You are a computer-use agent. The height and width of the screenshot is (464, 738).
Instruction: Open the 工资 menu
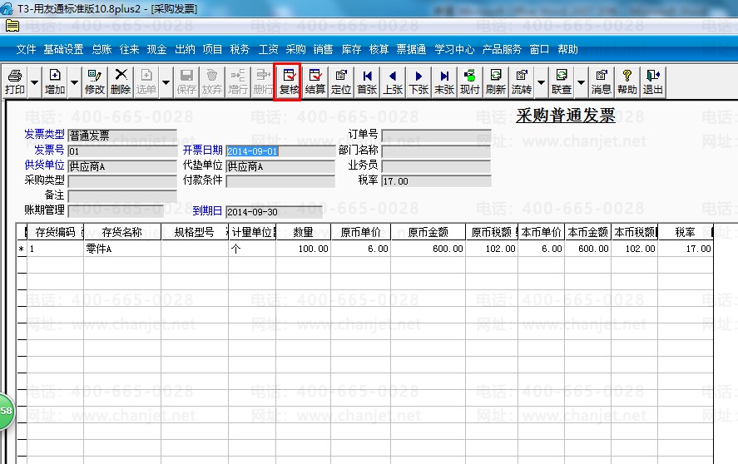pyautogui.click(x=268, y=49)
